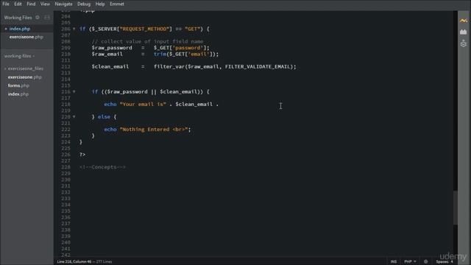This screenshot has width=471, height=265.
Task: Open the Help menu
Action: (100, 4)
